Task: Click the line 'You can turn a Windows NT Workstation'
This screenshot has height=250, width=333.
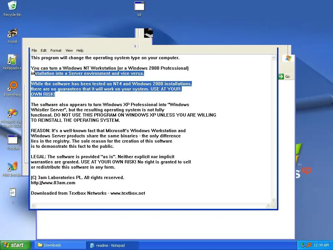Action: coord(110,68)
